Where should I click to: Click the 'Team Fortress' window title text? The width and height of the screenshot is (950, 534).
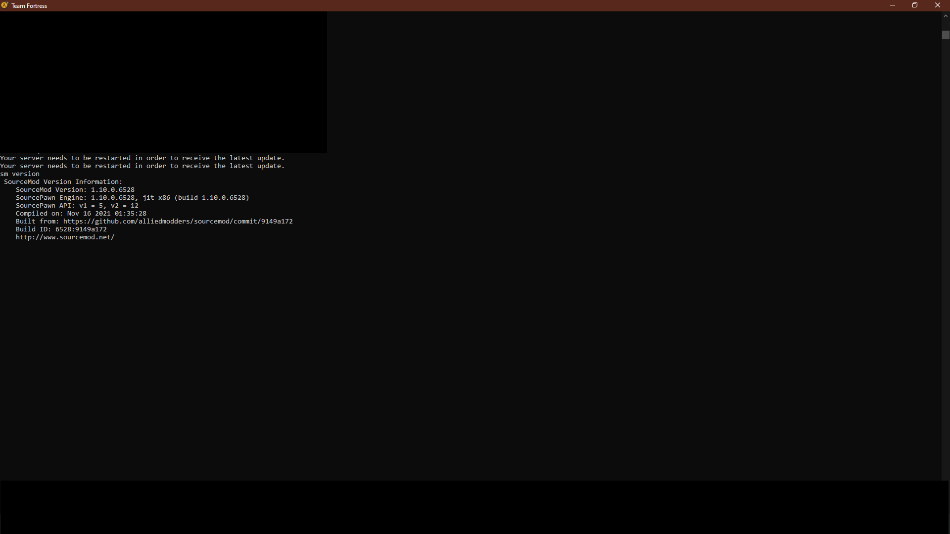29,6
